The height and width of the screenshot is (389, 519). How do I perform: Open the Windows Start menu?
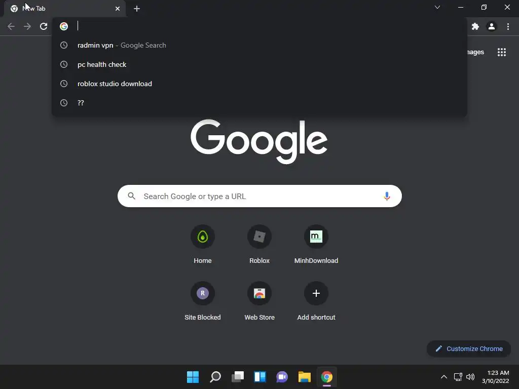[x=193, y=377]
